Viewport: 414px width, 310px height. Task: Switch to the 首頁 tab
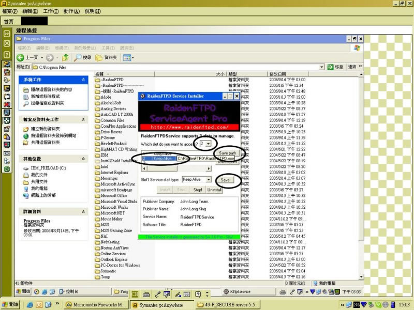9,21
